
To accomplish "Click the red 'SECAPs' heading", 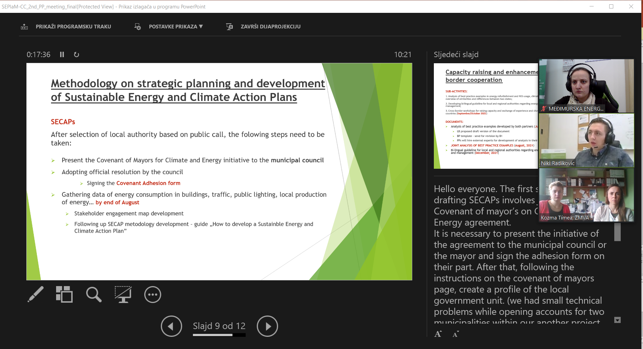I will 63,122.
